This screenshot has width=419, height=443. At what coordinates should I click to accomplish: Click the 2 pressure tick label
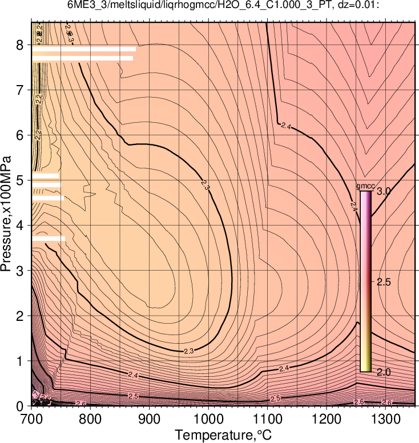[x=20, y=316]
